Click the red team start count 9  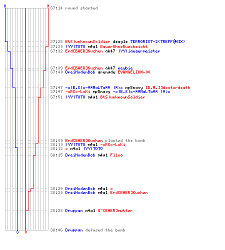[48, 6]
